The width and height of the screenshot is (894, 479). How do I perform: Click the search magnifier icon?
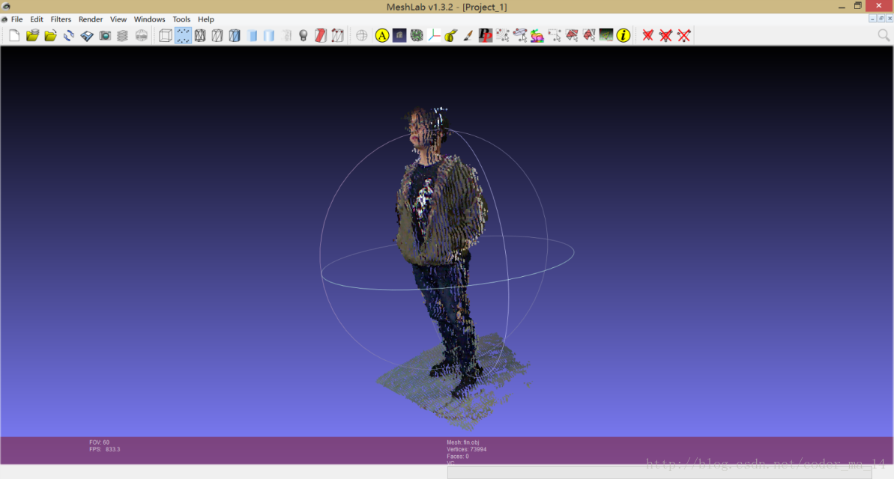click(884, 36)
